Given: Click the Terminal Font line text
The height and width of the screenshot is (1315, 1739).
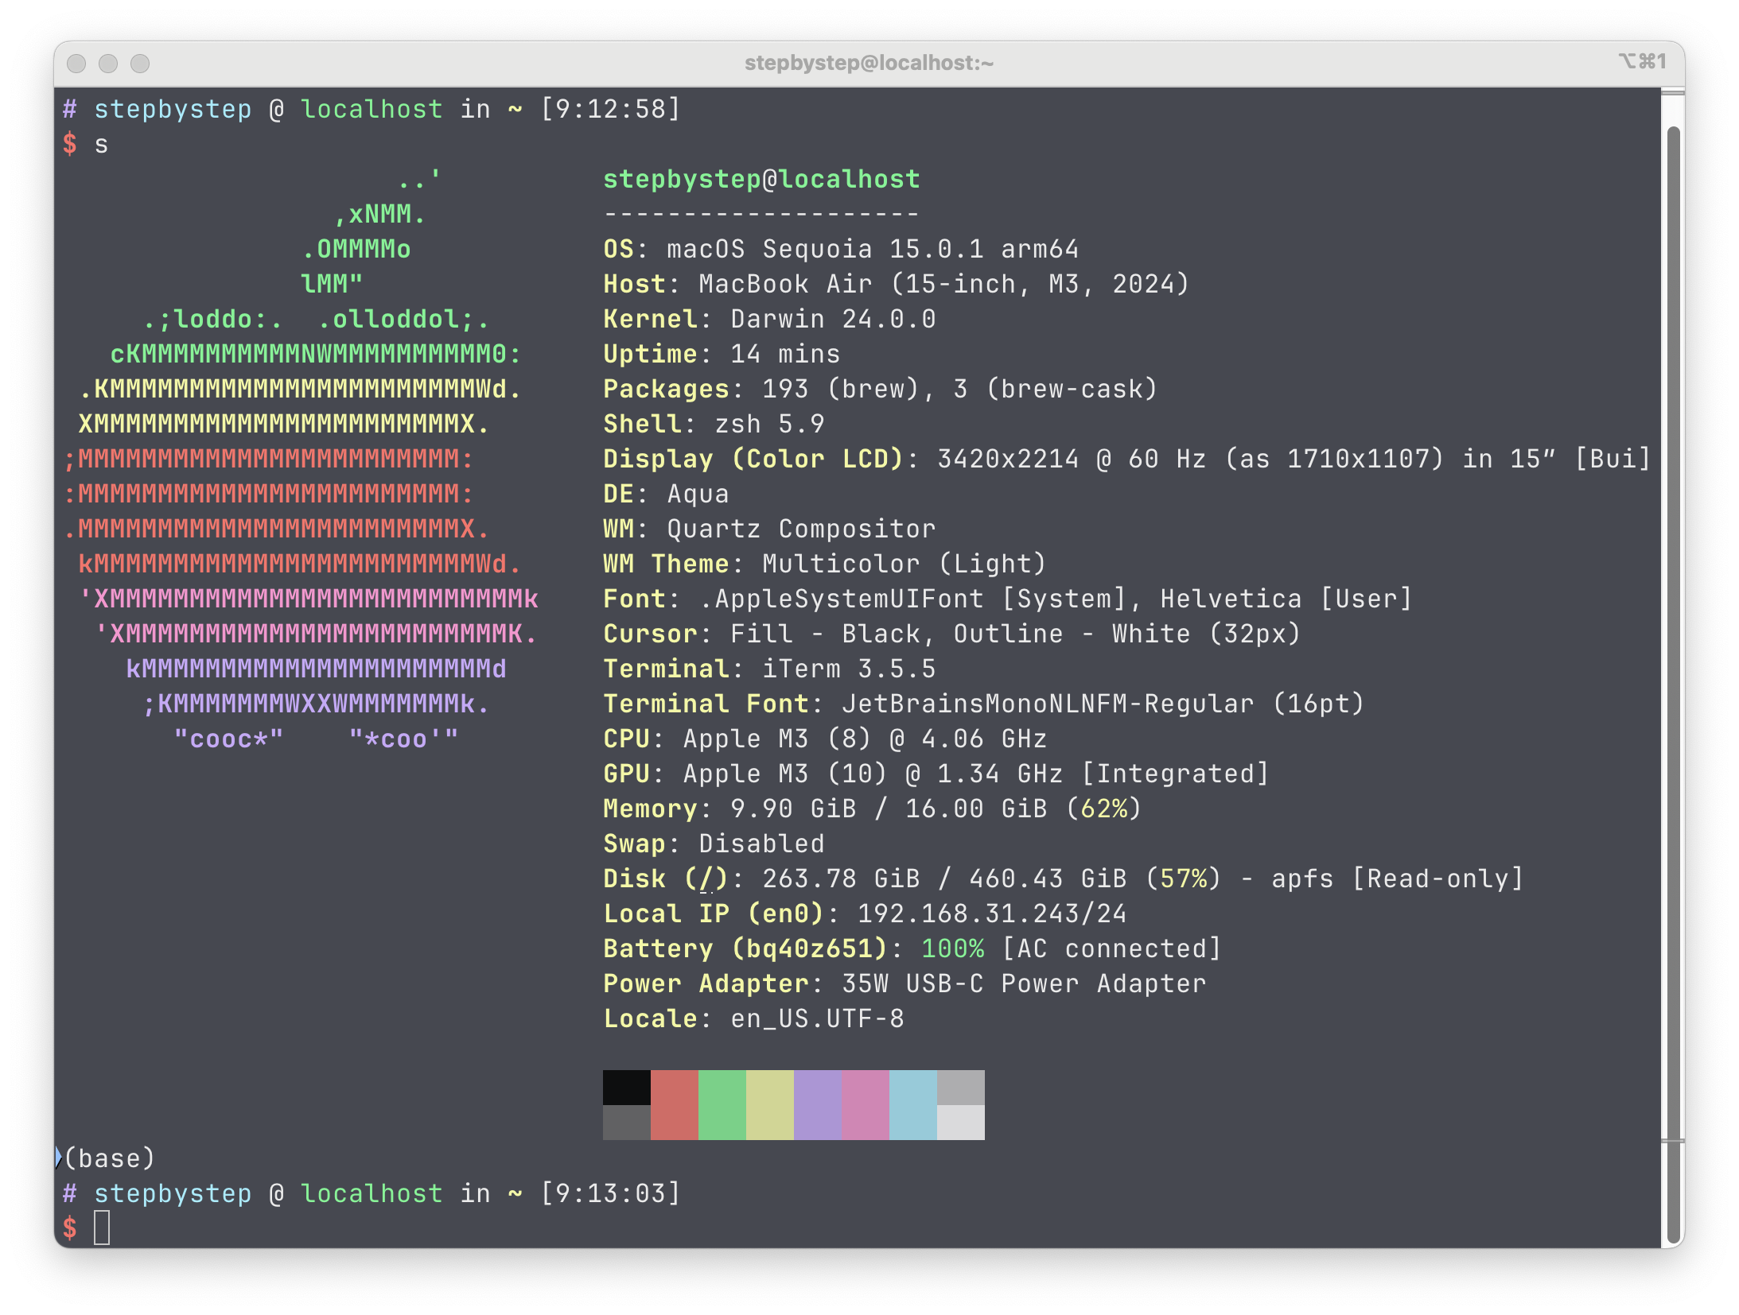Looking at the screenshot, I should [x=983, y=703].
